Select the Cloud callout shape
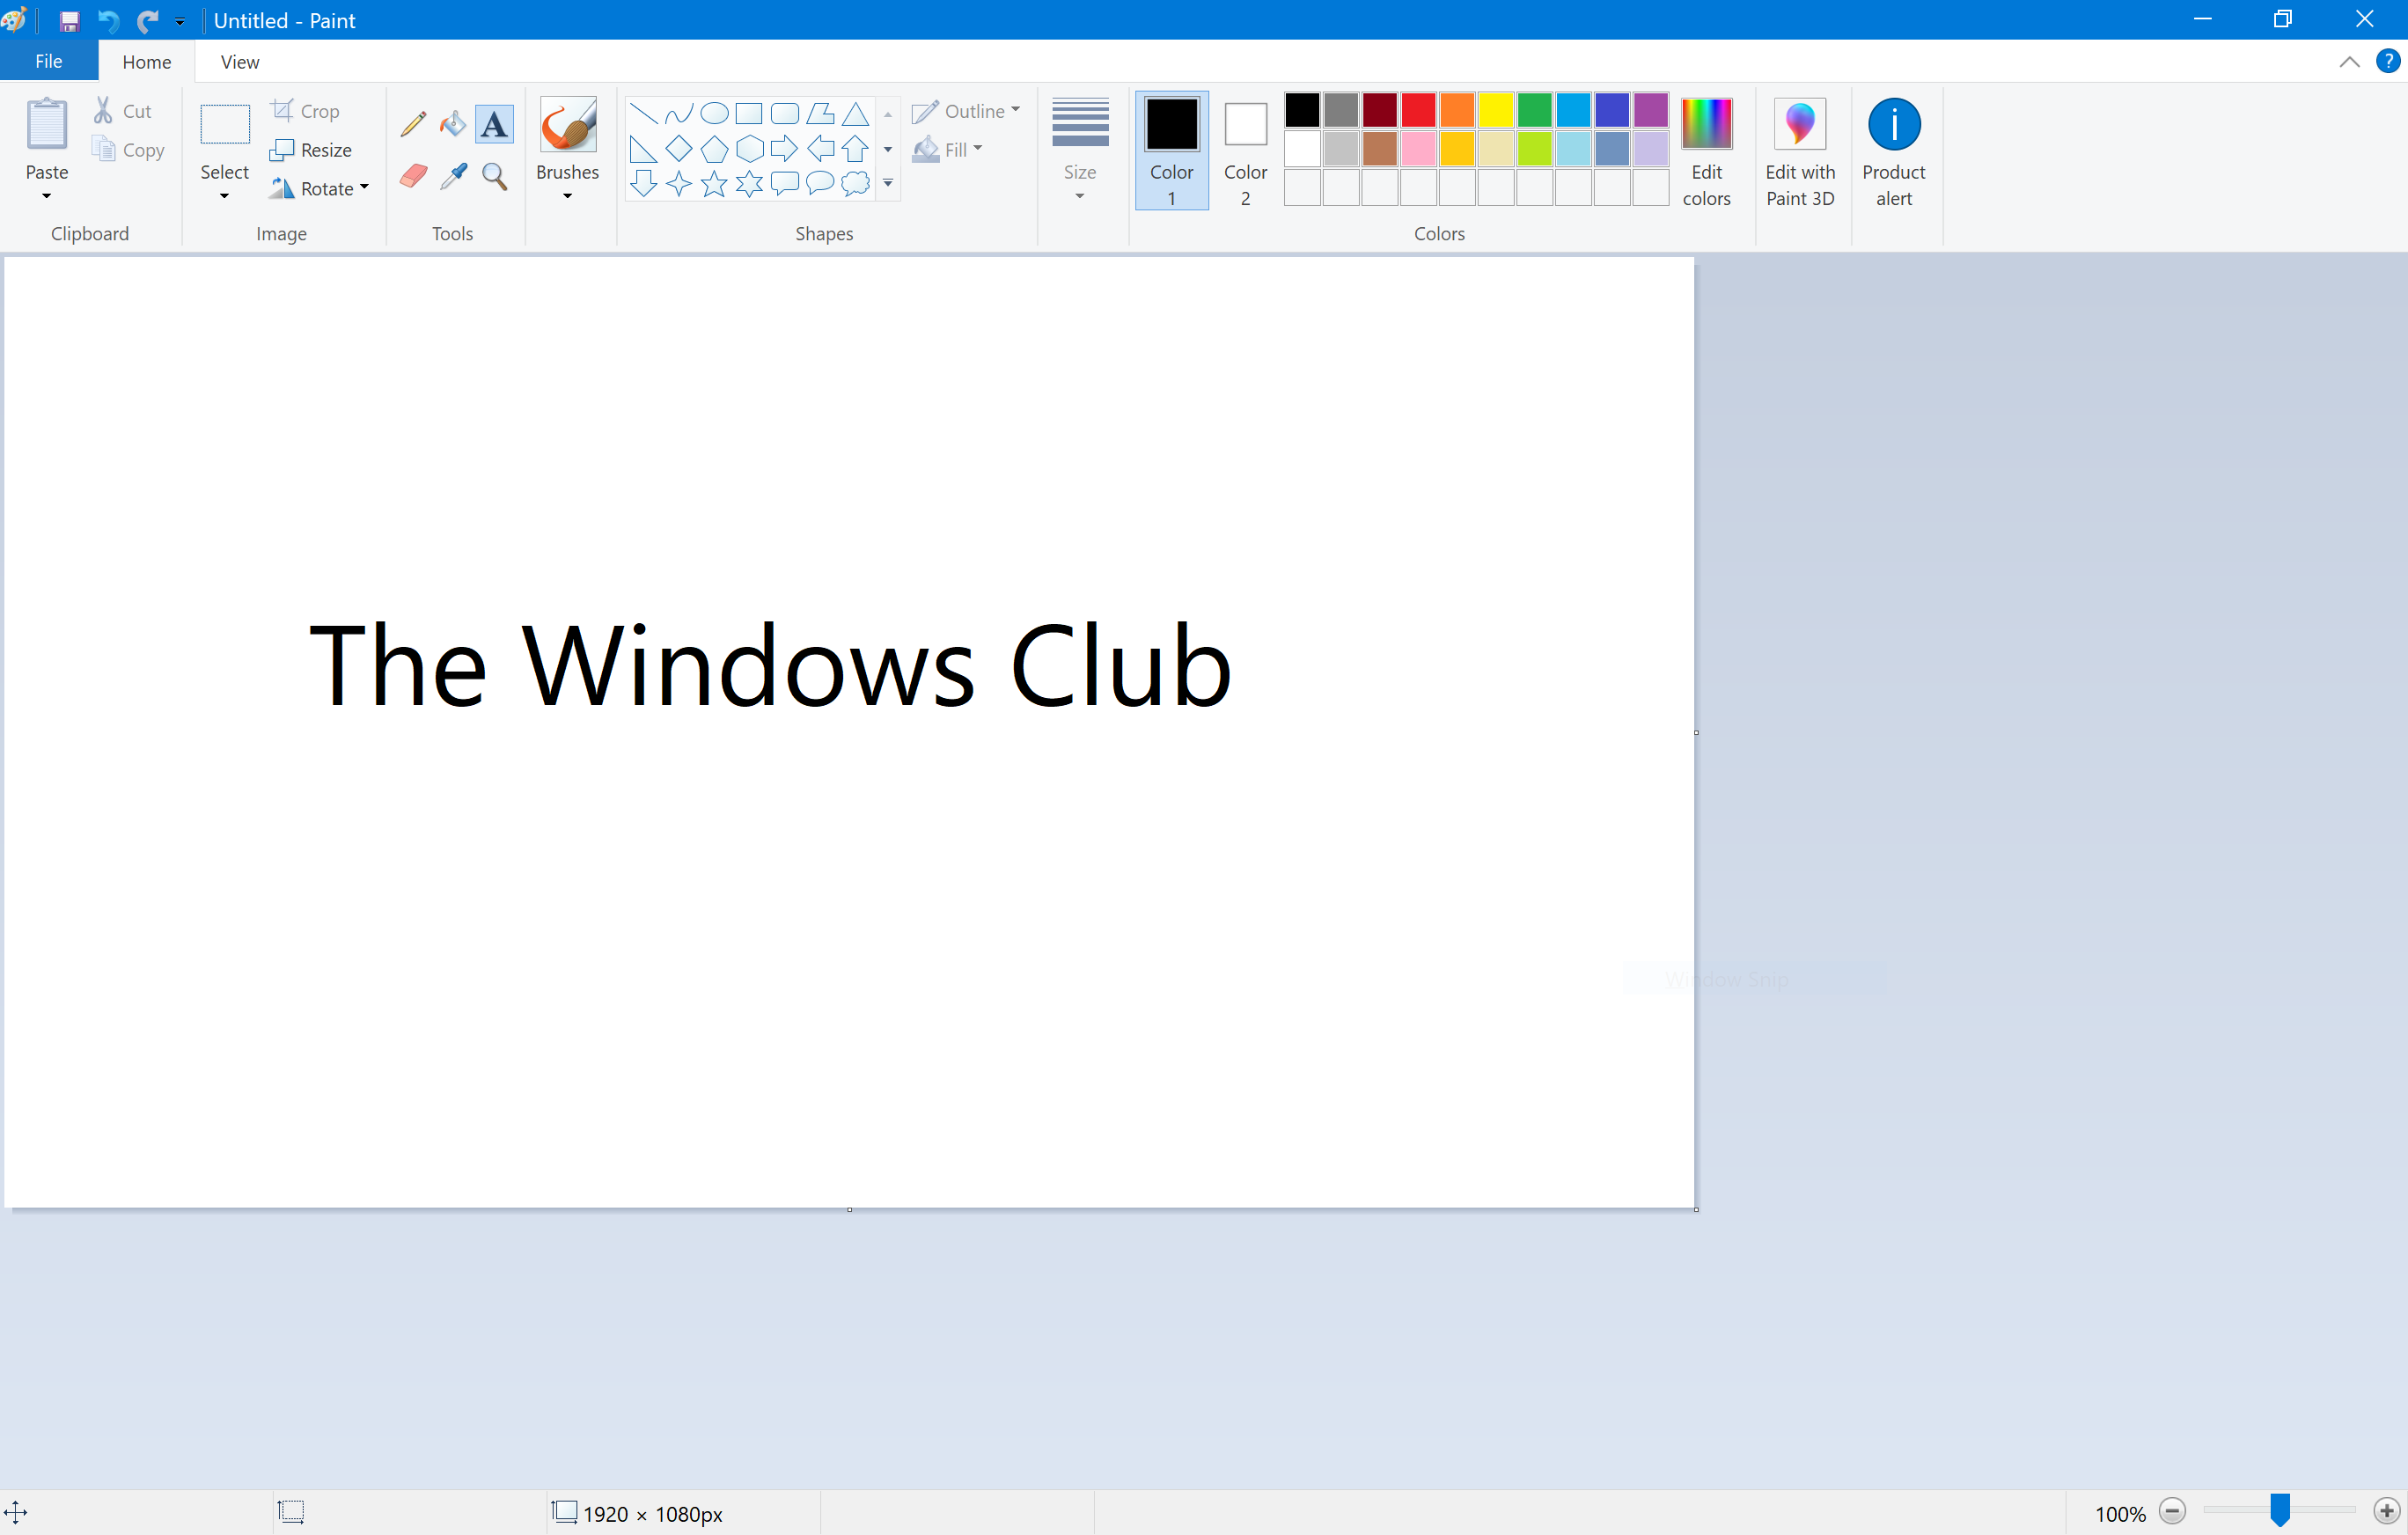This screenshot has height=1535, width=2408. coord(855,183)
